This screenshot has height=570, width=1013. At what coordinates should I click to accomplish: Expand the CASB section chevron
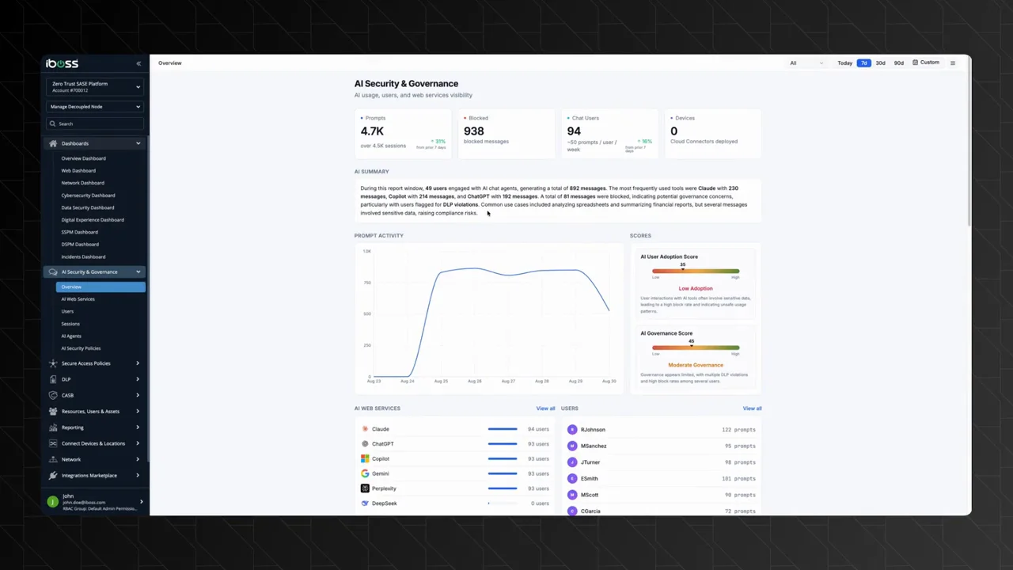coord(138,395)
